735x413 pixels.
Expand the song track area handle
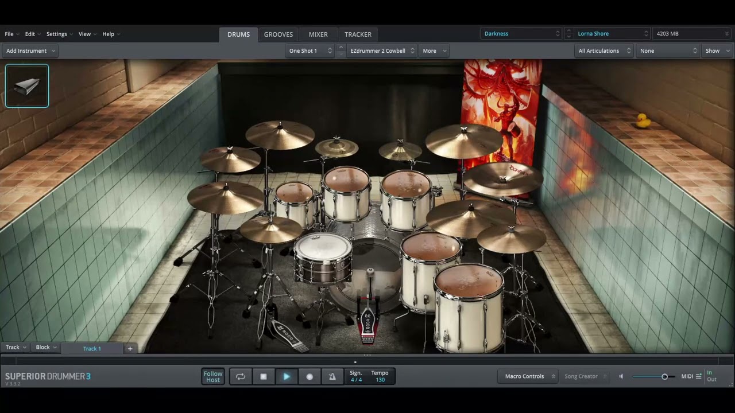pyautogui.click(x=367, y=356)
